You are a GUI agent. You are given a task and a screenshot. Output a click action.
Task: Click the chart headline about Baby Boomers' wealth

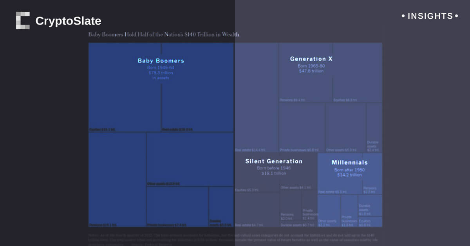point(163,34)
